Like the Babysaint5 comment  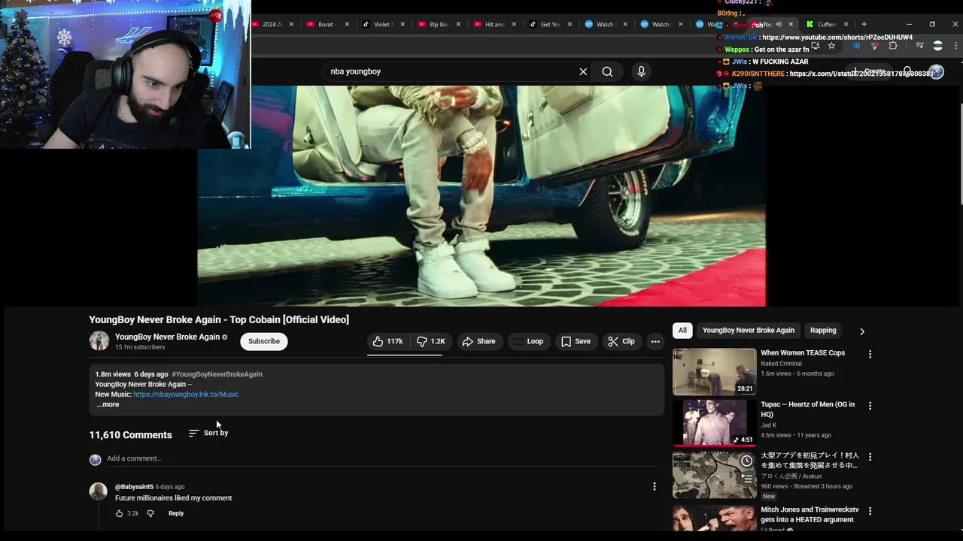(x=119, y=513)
